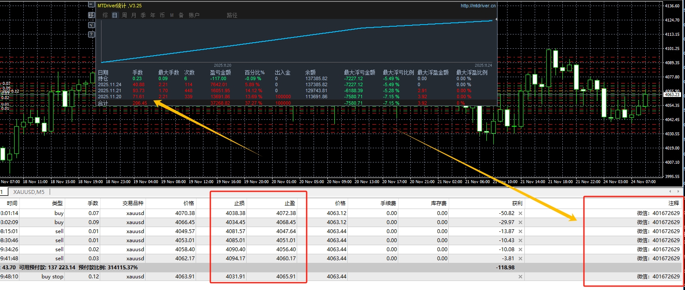The width and height of the screenshot is (685, 290).
Task: Open the ? help icon
Action: tap(91, 34)
